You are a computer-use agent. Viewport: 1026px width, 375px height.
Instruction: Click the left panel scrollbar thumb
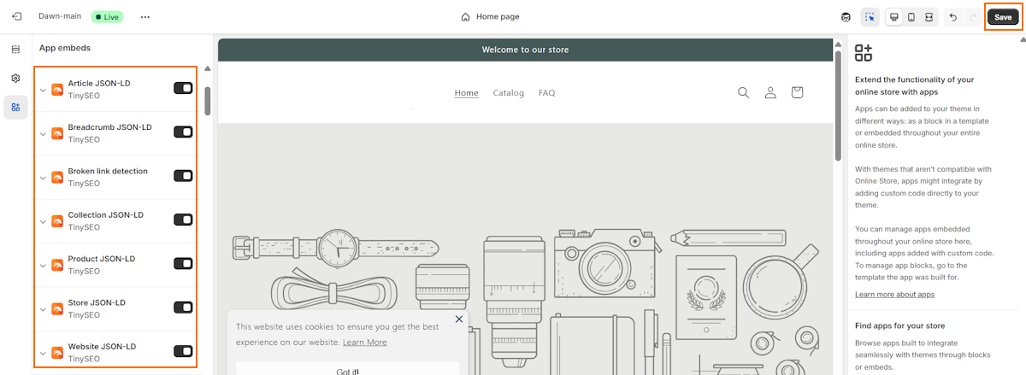coord(207,100)
